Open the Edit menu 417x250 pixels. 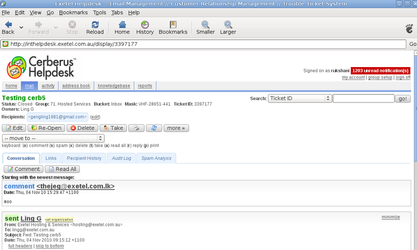[x=20, y=12]
